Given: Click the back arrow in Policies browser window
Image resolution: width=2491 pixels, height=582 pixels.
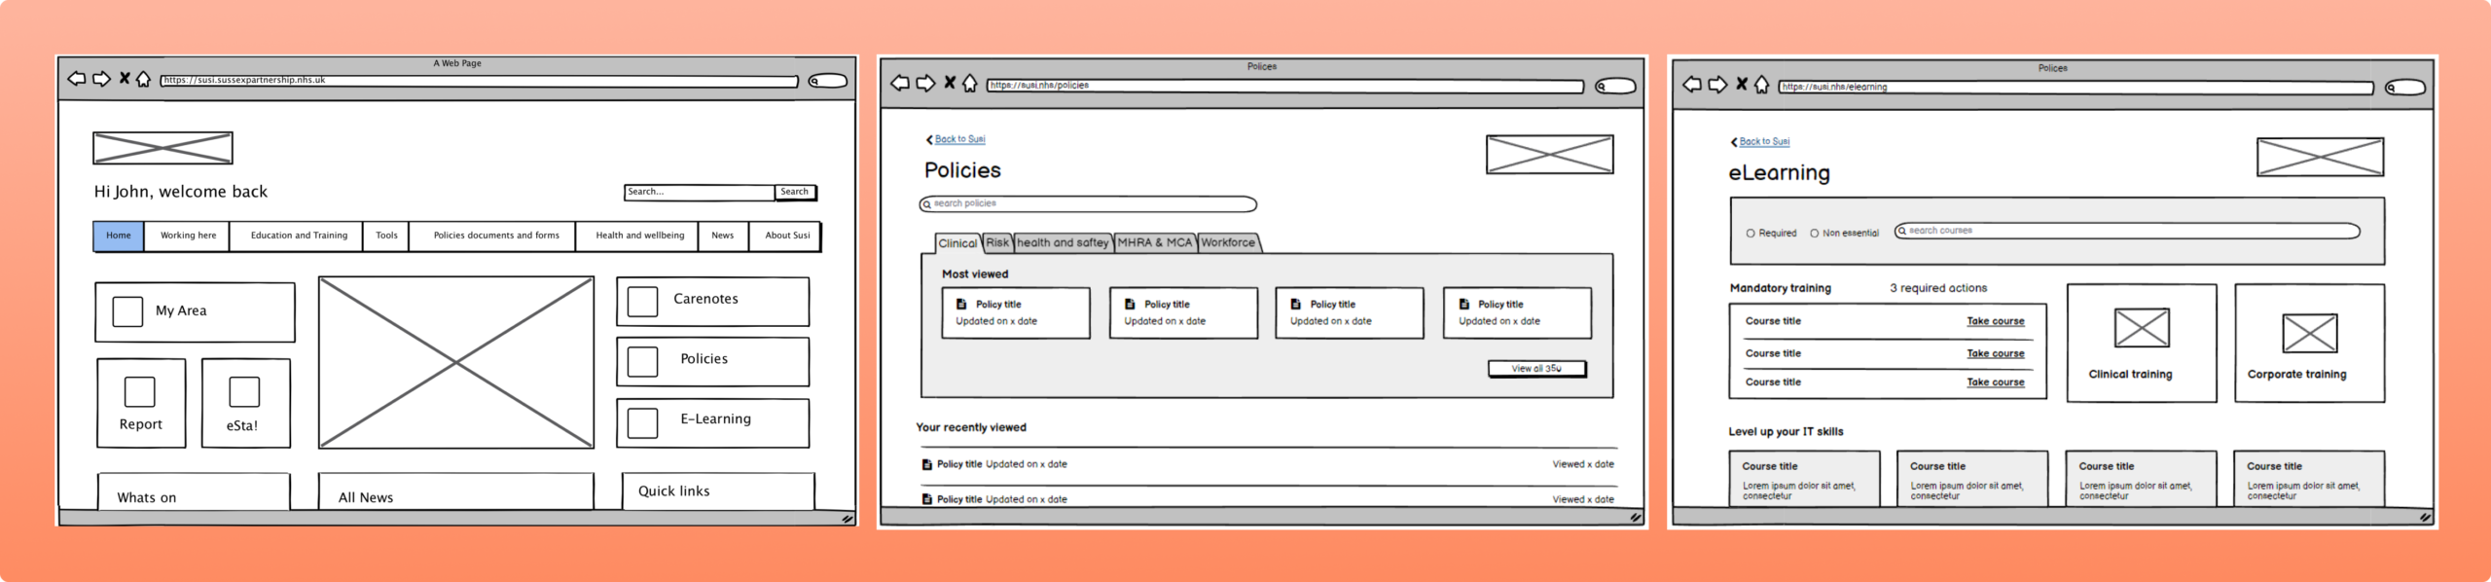Looking at the screenshot, I should (900, 84).
